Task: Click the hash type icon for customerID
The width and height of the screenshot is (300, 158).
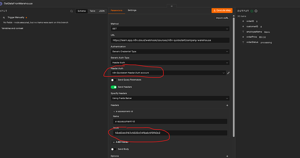Action: click(x=243, y=26)
